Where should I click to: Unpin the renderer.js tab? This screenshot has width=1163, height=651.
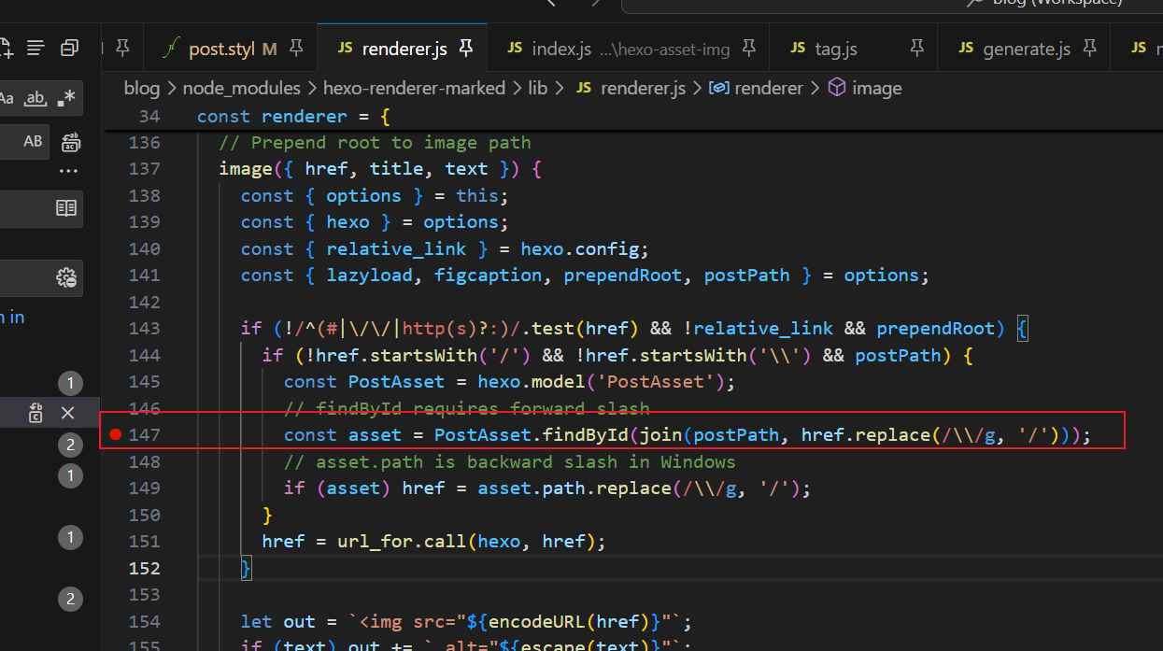pyautogui.click(x=467, y=48)
